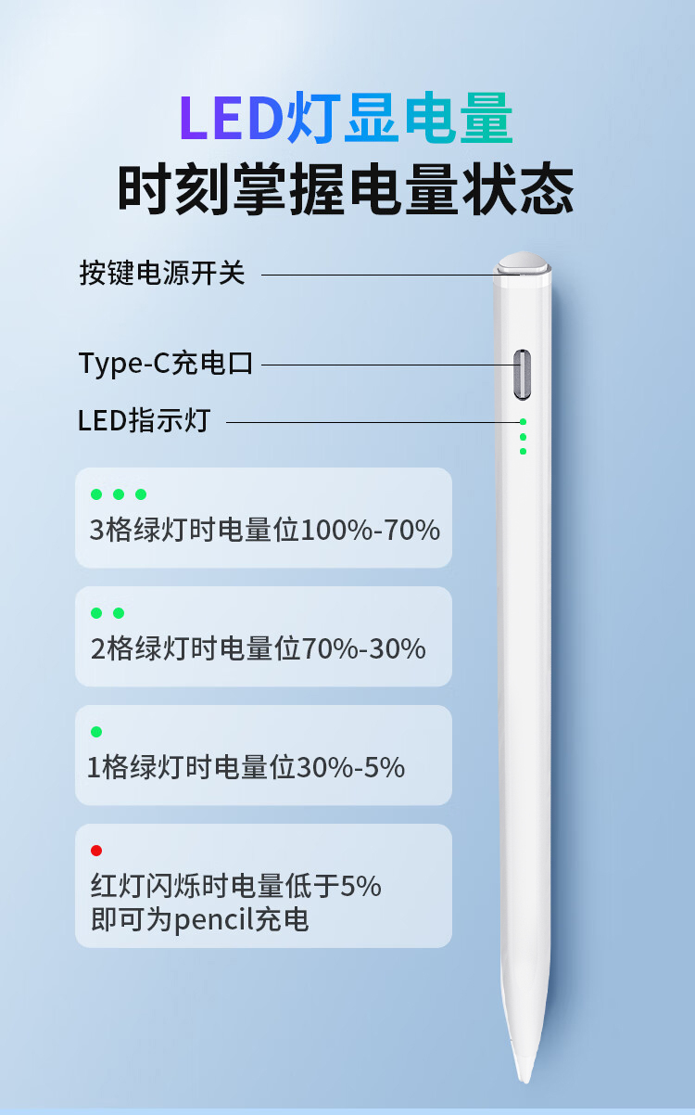Click the text 即可为pencil充电
Image resolution: width=695 pixels, height=1115 pixels.
pyautogui.click(x=200, y=920)
